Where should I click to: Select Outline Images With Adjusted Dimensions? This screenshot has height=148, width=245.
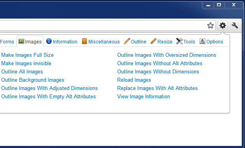[50, 88]
